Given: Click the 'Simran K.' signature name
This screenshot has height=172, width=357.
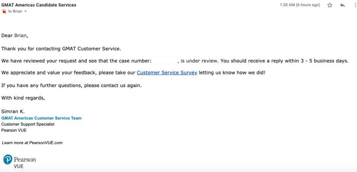Looking at the screenshot, I should pyautogui.click(x=13, y=111).
